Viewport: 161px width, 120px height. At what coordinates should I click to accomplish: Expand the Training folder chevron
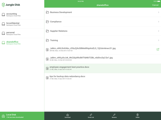click(x=159, y=40)
